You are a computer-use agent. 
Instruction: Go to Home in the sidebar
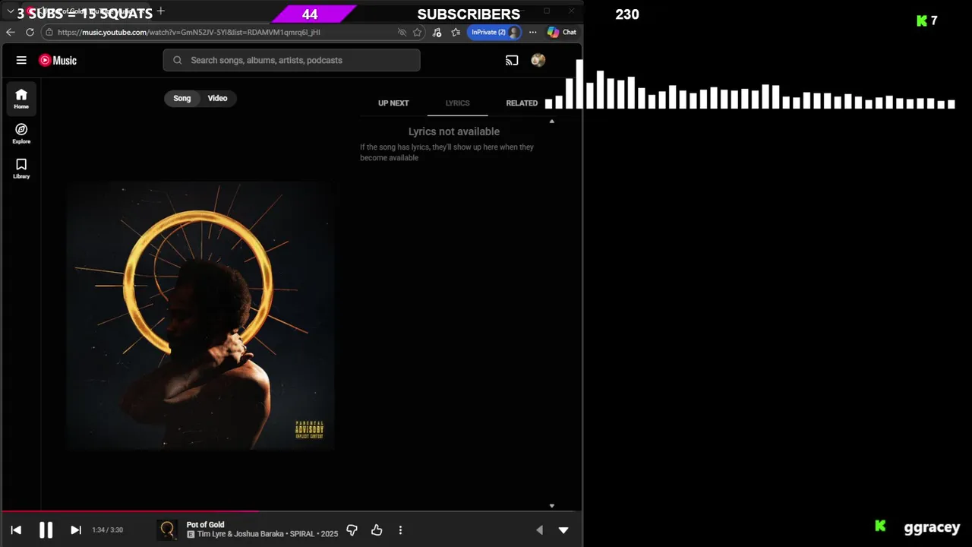click(x=21, y=99)
